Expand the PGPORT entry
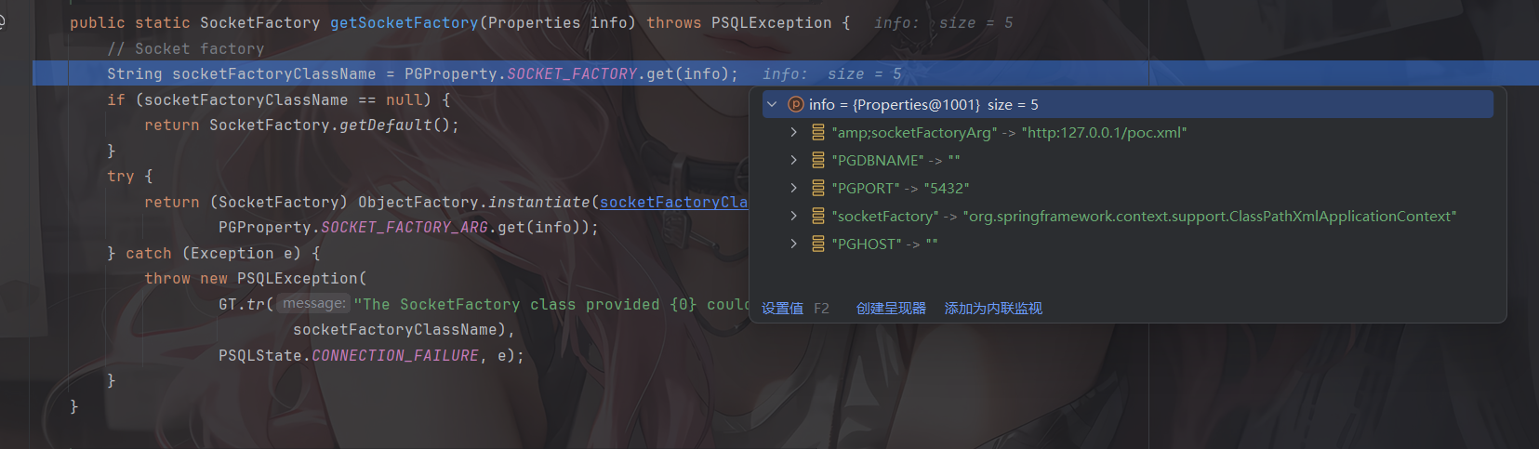This screenshot has height=449, width=1539. [x=793, y=189]
